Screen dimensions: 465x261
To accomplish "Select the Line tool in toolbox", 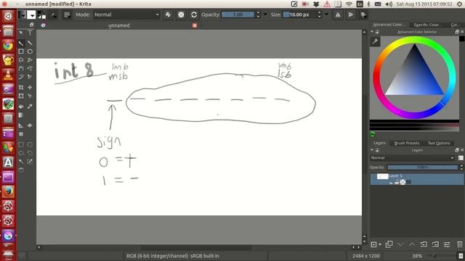I will (x=30, y=43).
